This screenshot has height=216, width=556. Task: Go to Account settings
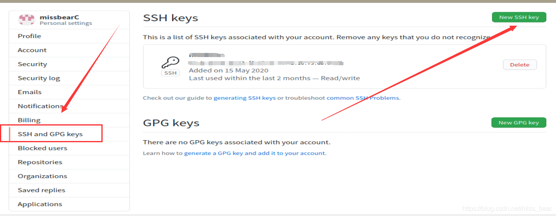click(32, 50)
